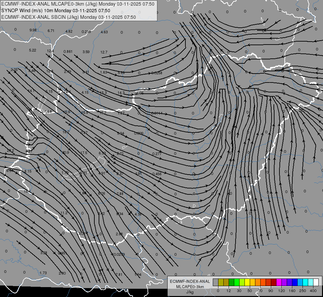
Task: Click the ECMWF SBCIN header line
Action: pos(69,17)
